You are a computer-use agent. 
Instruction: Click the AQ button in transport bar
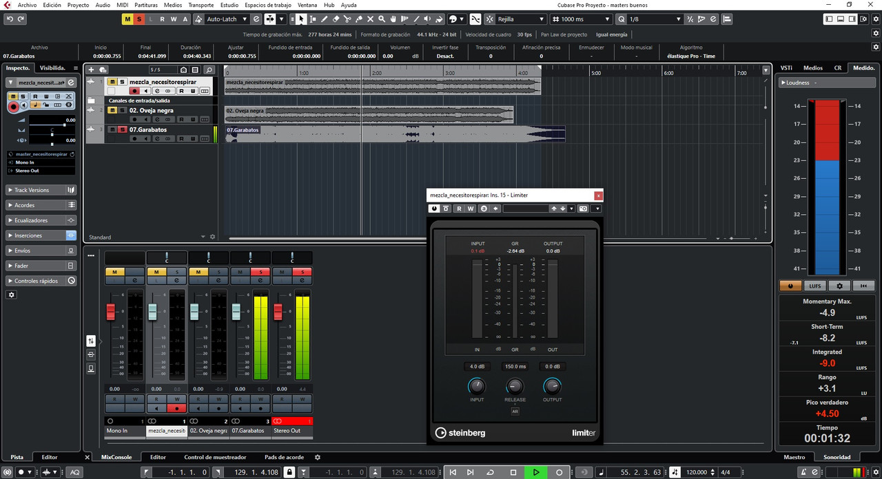[74, 472]
